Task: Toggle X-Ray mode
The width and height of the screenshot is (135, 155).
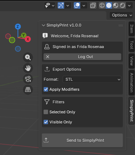Action: (x=93, y=5)
